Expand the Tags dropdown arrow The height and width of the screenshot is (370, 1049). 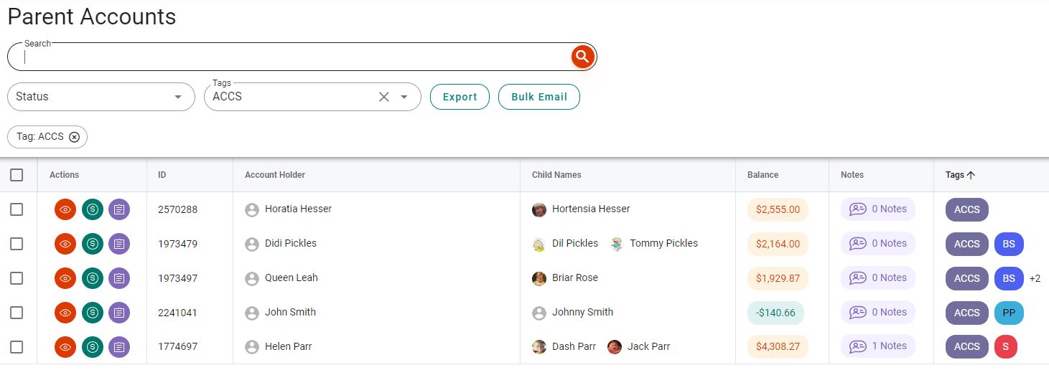404,97
